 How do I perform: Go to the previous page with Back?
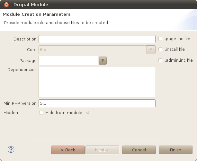click(68, 150)
